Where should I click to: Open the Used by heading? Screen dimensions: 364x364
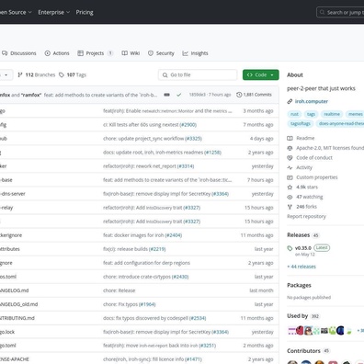click(x=297, y=316)
